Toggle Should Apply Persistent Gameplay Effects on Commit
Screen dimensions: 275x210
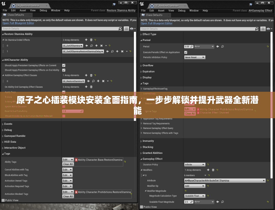[x=64, y=65]
